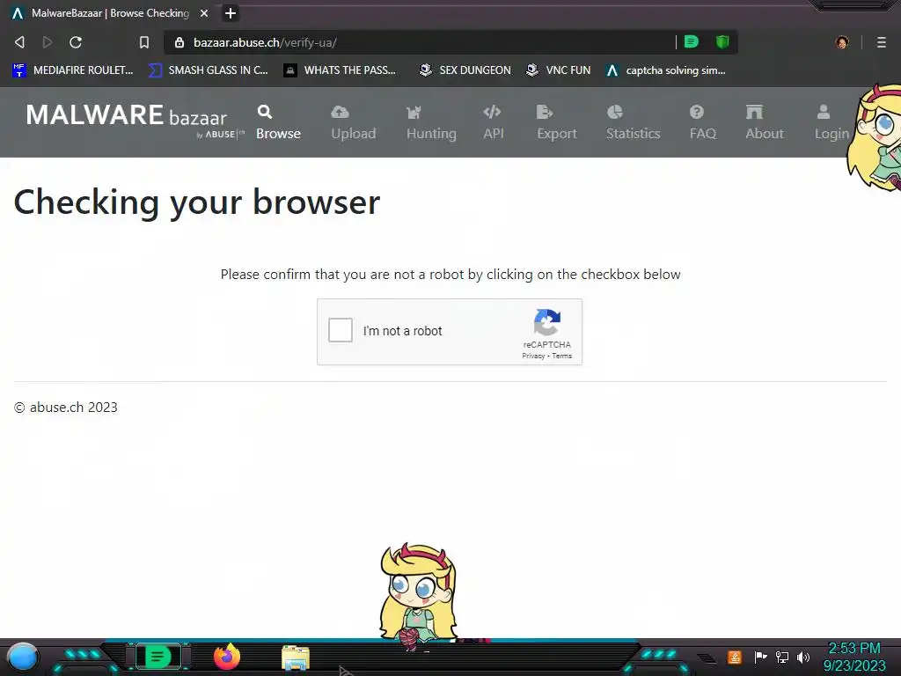This screenshot has width=901, height=676.
Task: Bookmark this page using the bookmark icon
Action: tap(143, 42)
